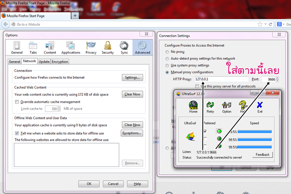Click UltraSurf Home icon
Image resolution: width=291 pixels, height=194 pixels.
point(193,107)
